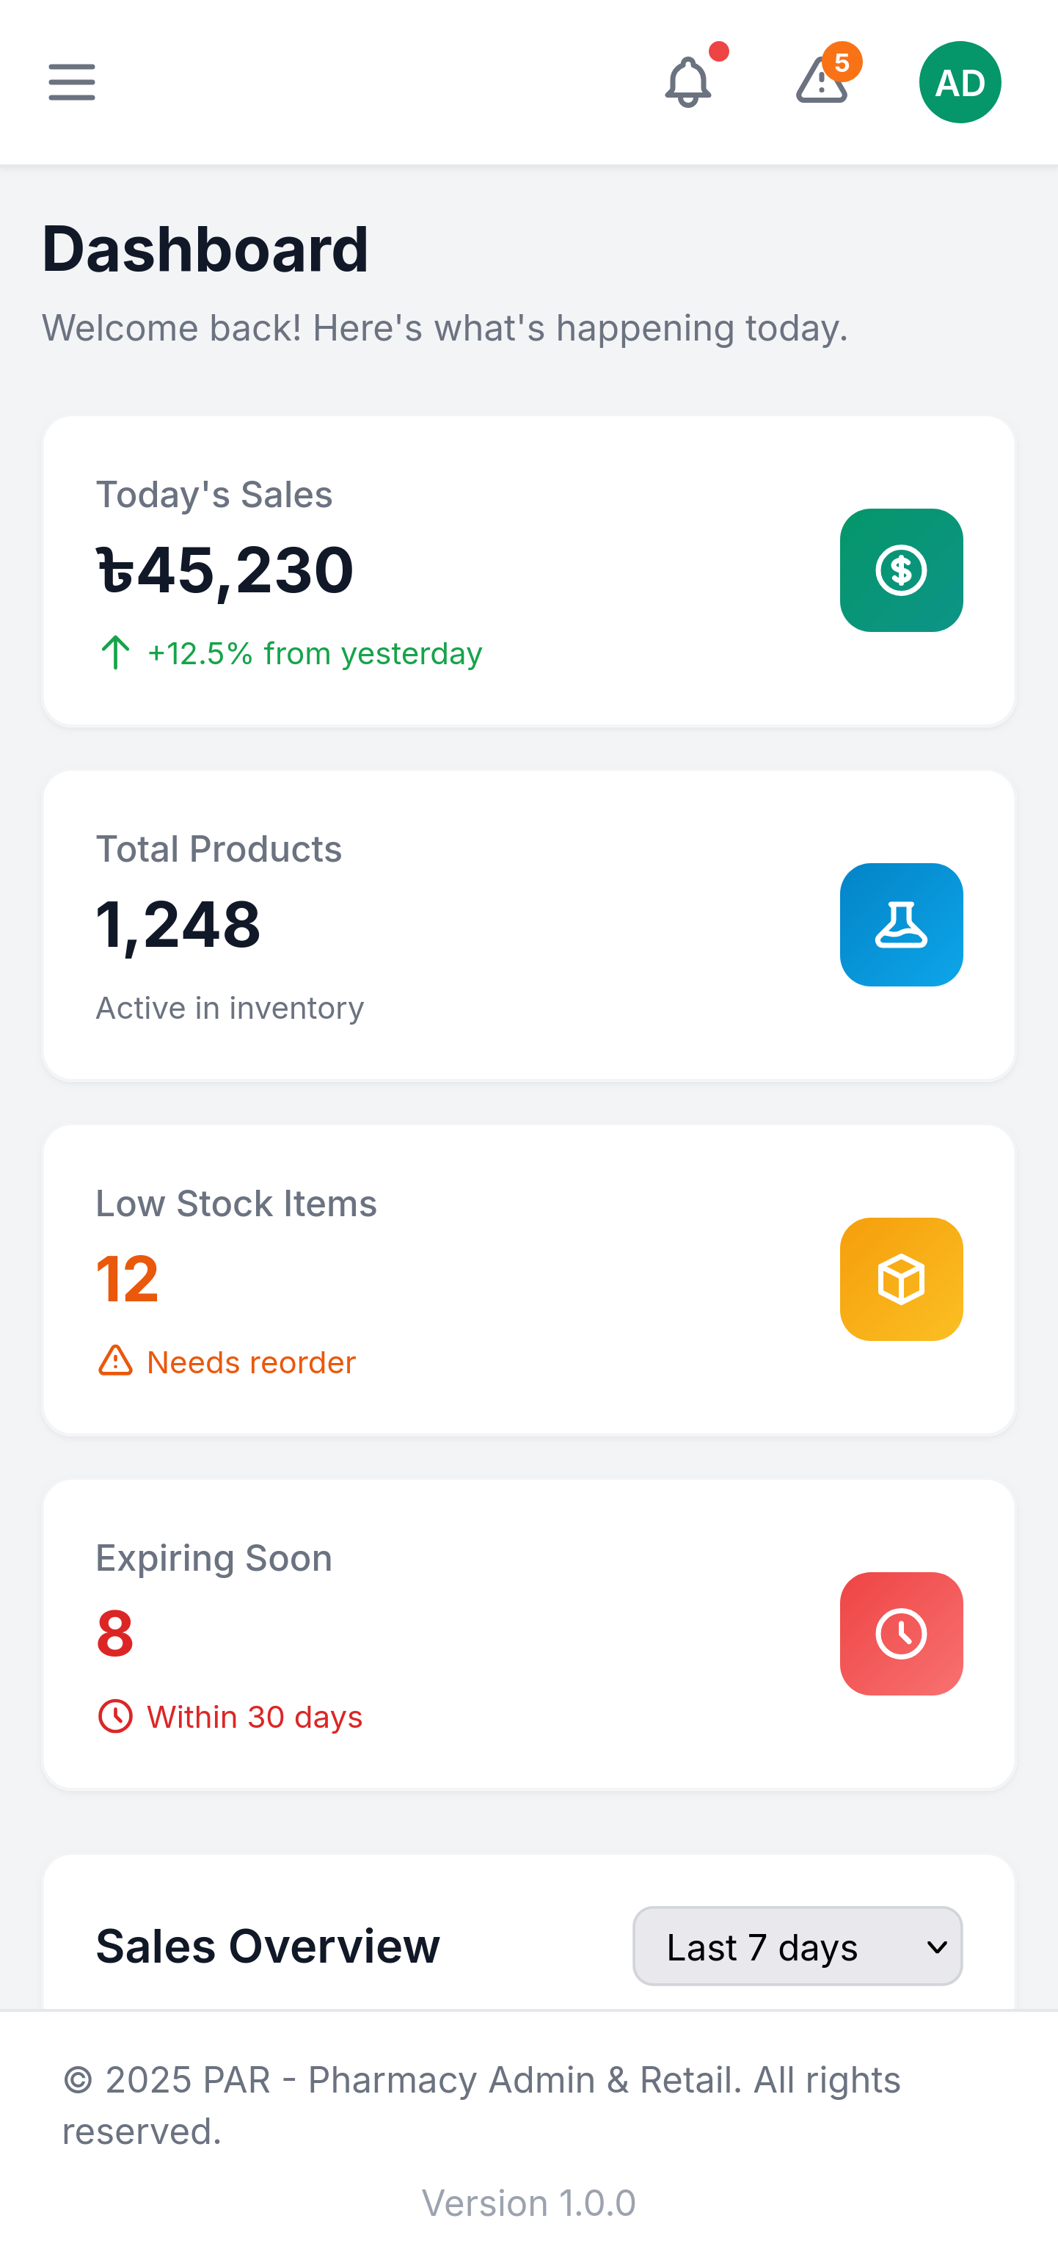Click the red clock expiring icon
Image resolution: width=1058 pixels, height=2268 pixels.
click(900, 1634)
